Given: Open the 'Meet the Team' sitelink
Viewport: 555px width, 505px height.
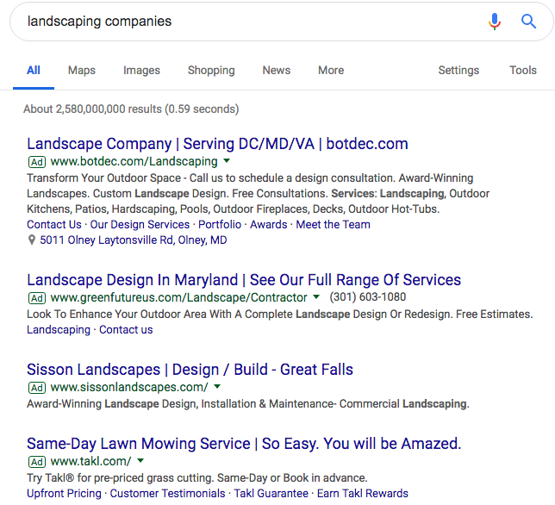Looking at the screenshot, I should coord(333,224).
